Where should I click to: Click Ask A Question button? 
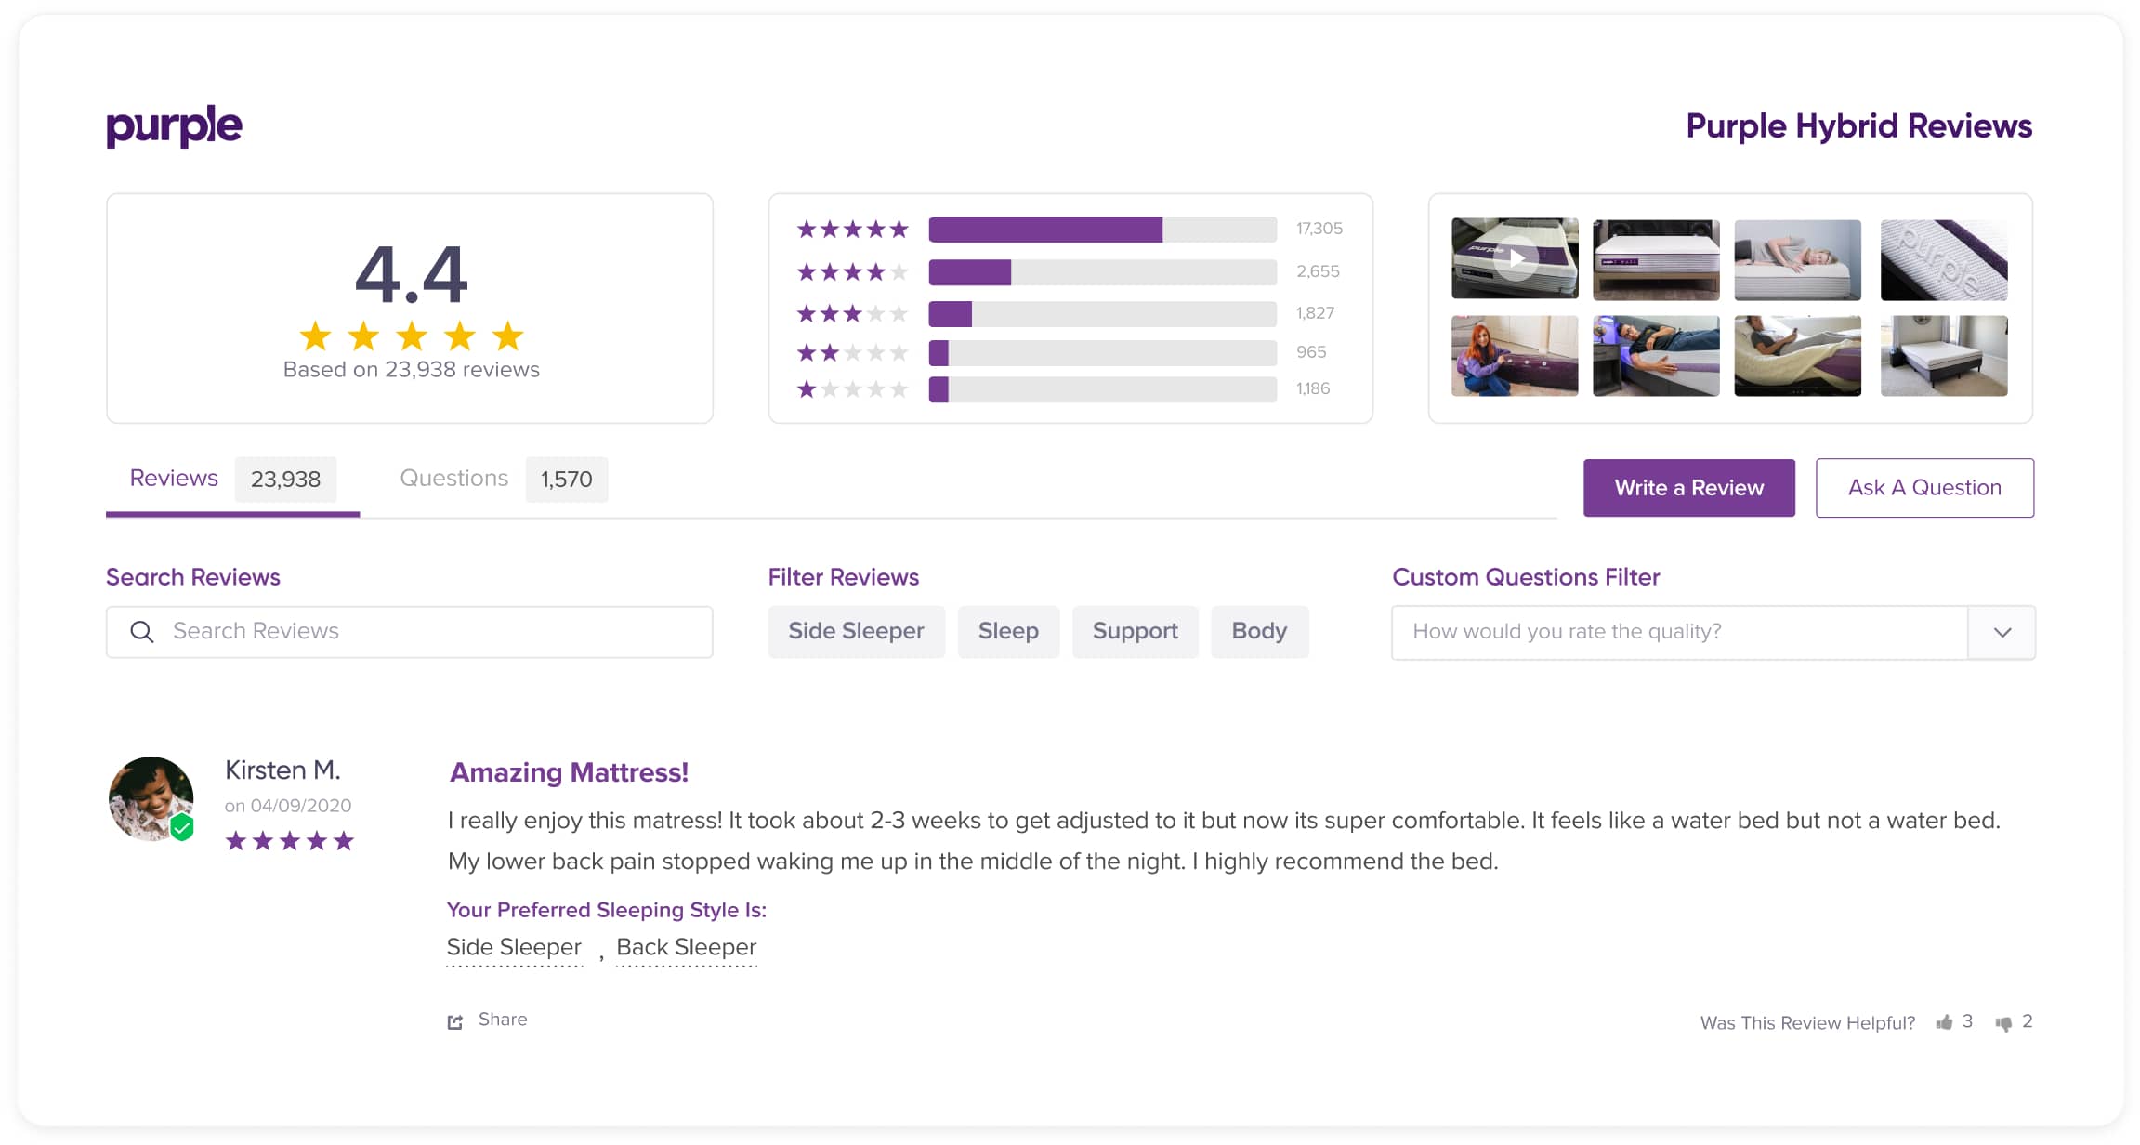coord(1924,488)
